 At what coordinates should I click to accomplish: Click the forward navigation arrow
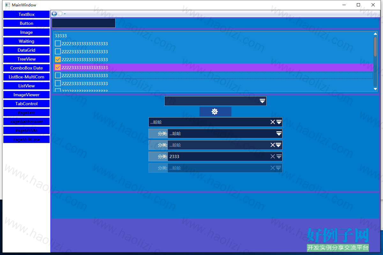[60, 14]
